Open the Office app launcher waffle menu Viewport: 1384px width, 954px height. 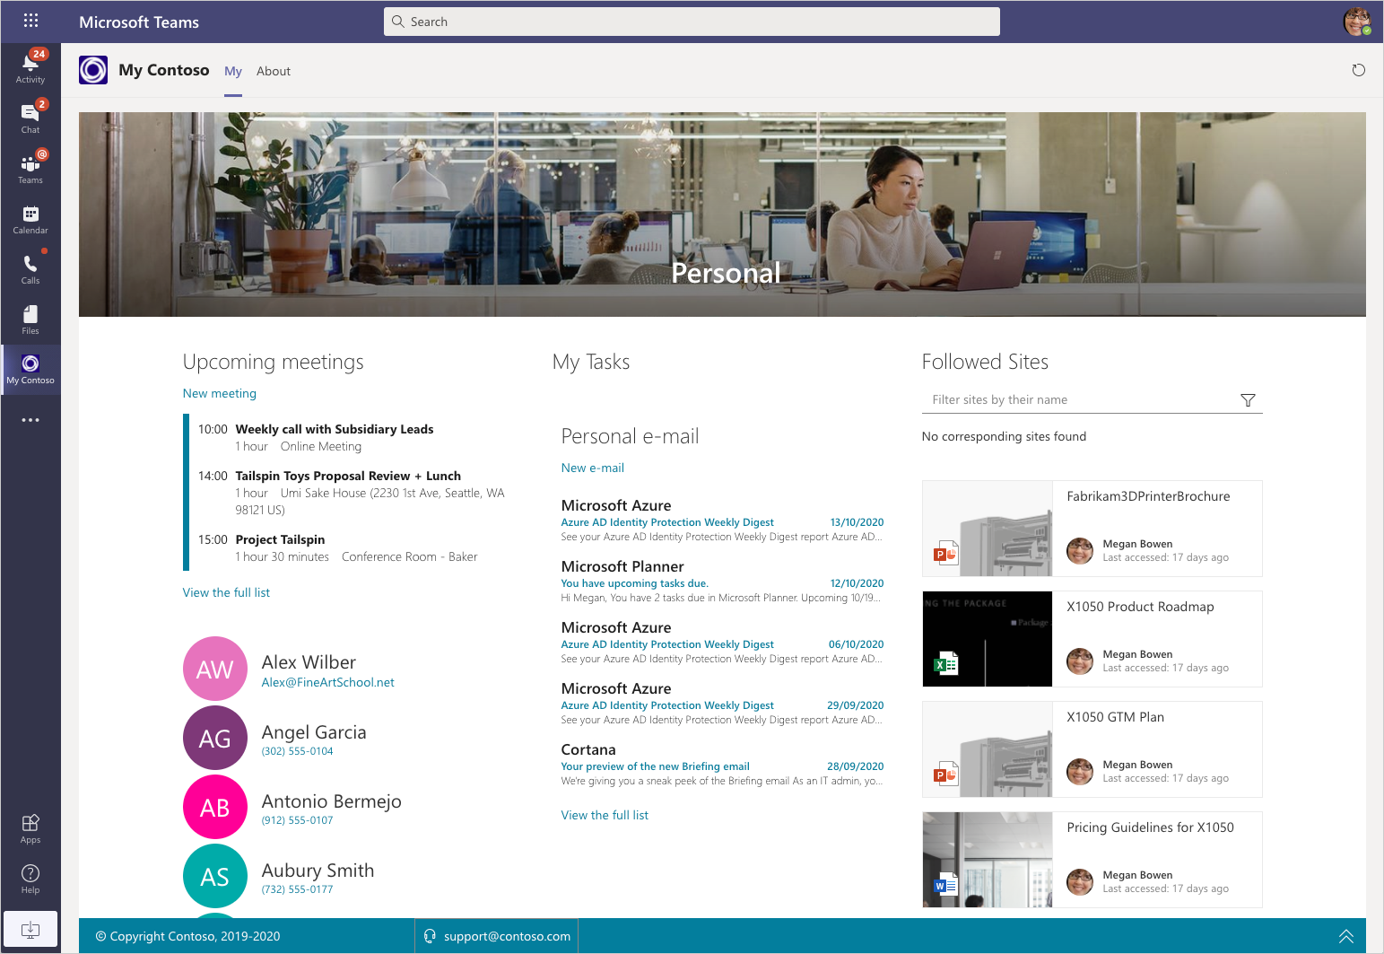[30, 20]
